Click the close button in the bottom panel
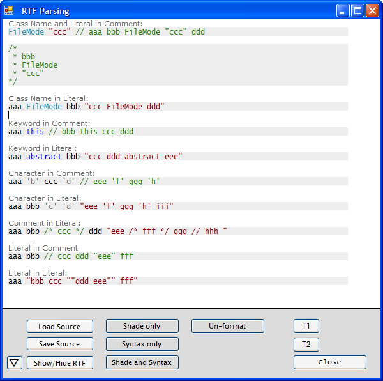This screenshot has width=383, height=381. point(330,362)
